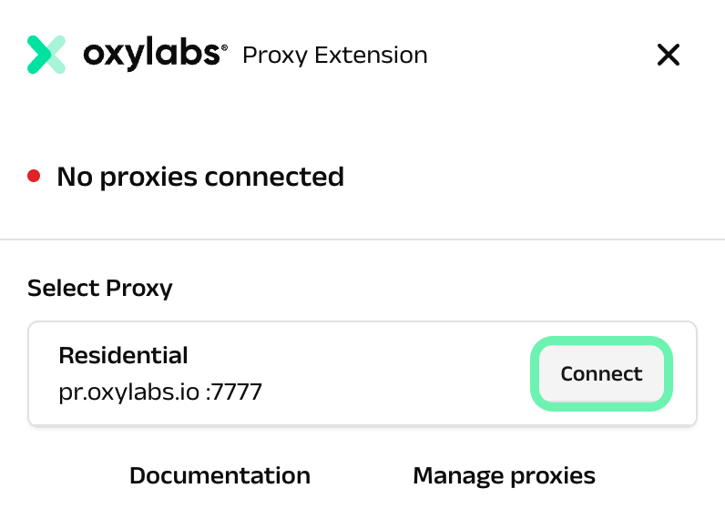The image size is (725, 519).
Task: Open the Manage proxies link
Action: point(504,475)
